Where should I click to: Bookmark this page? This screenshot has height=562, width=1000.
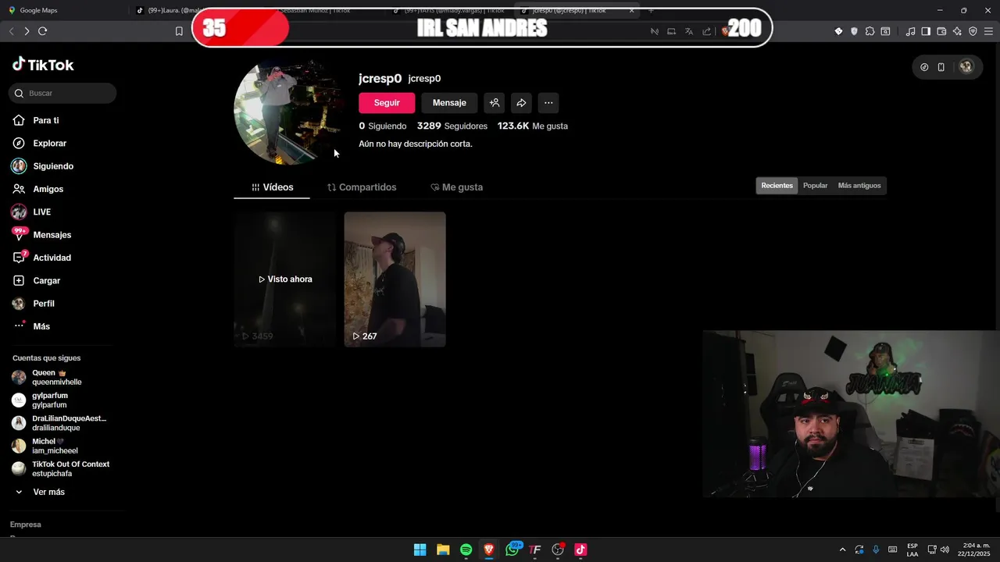pyautogui.click(x=179, y=31)
